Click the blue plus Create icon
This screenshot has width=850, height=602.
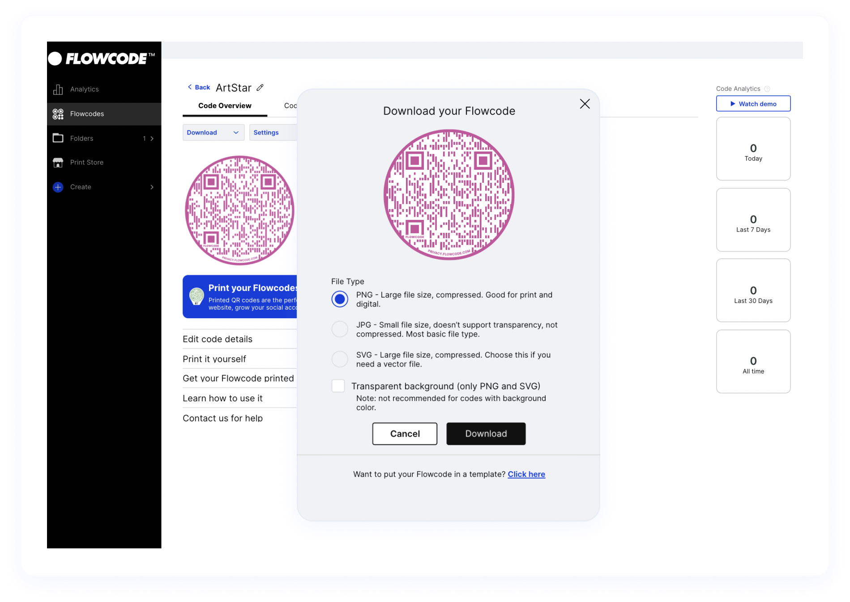point(58,187)
